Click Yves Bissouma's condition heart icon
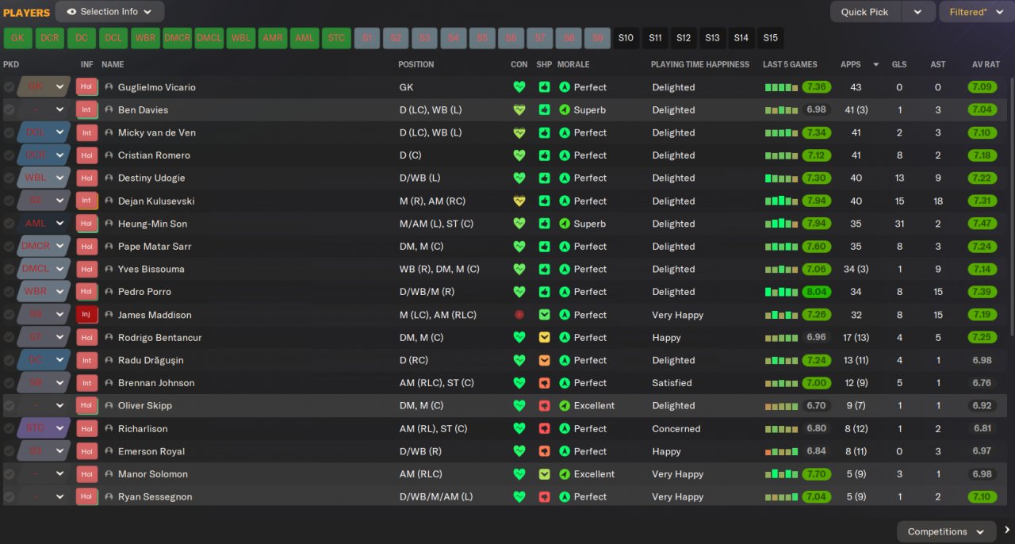The width and height of the screenshot is (1015, 544). point(519,269)
